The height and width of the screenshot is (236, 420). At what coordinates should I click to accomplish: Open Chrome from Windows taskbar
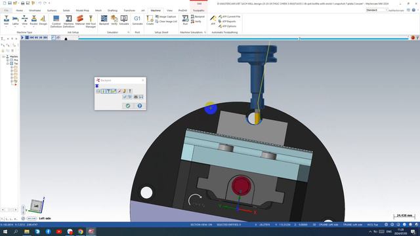pyautogui.click(x=80, y=231)
